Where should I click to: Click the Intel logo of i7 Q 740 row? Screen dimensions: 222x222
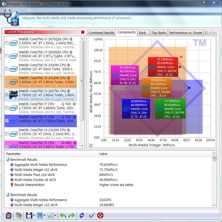[14, 108]
